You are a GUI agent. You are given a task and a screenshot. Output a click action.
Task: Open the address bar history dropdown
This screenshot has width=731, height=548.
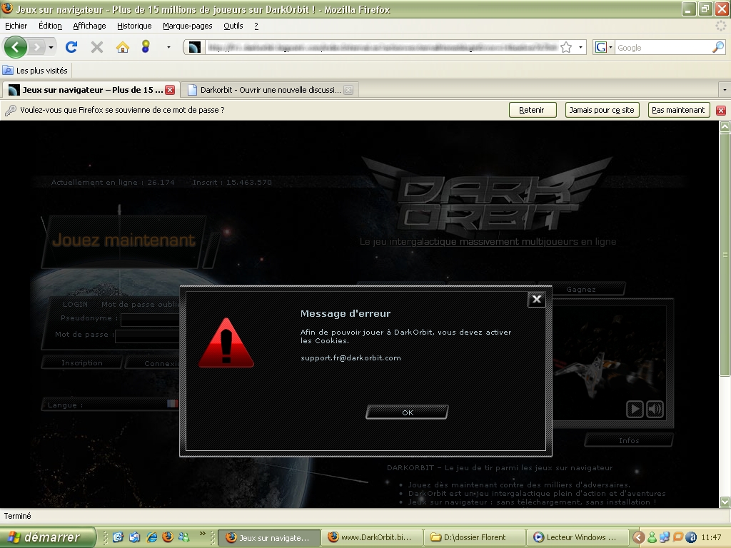point(580,47)
